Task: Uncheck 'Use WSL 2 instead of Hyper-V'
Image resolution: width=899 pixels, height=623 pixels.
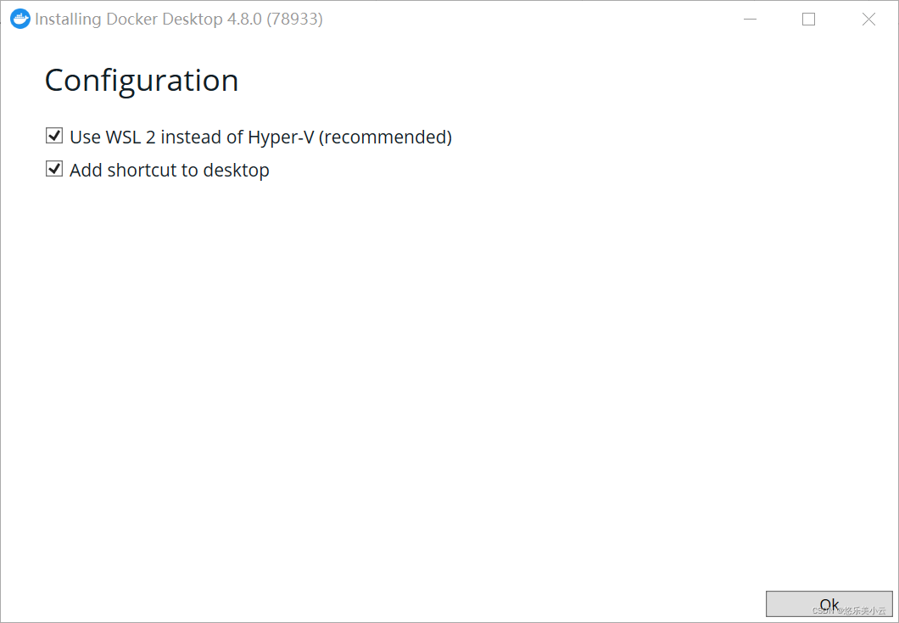Action: tap(53, 136)
